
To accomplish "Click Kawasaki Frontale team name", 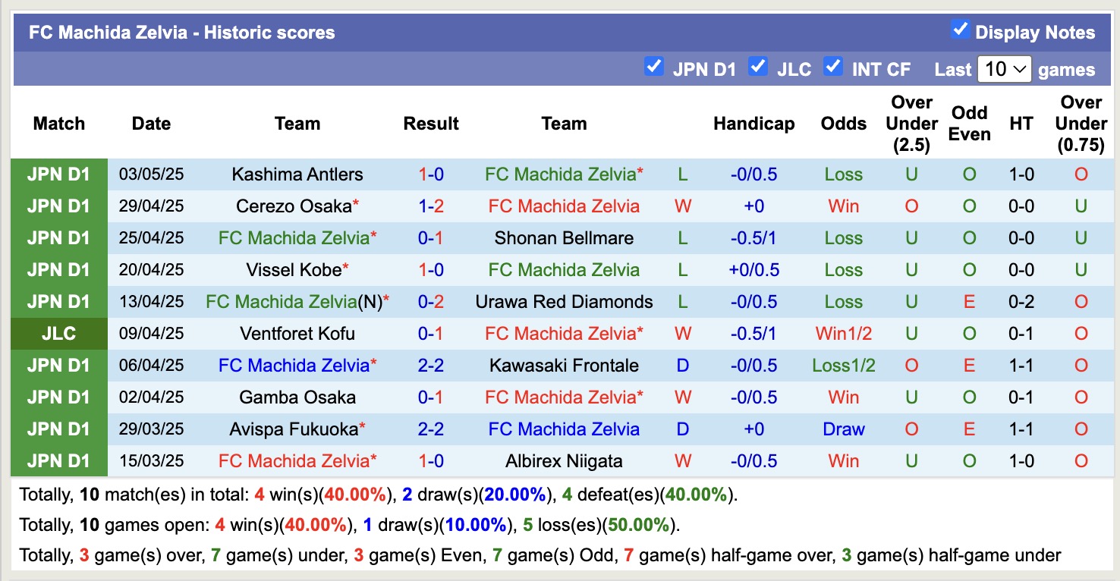I will point(565,365).
